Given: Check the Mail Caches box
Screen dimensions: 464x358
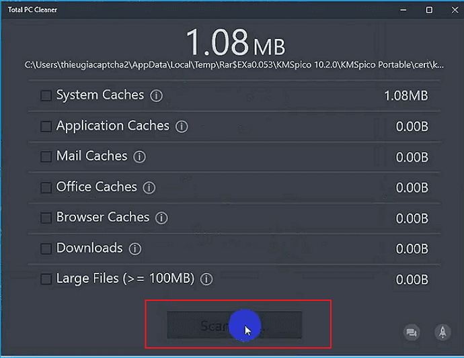Looking at the screenshot, I should pyautogui.click(x=46, y=157).
